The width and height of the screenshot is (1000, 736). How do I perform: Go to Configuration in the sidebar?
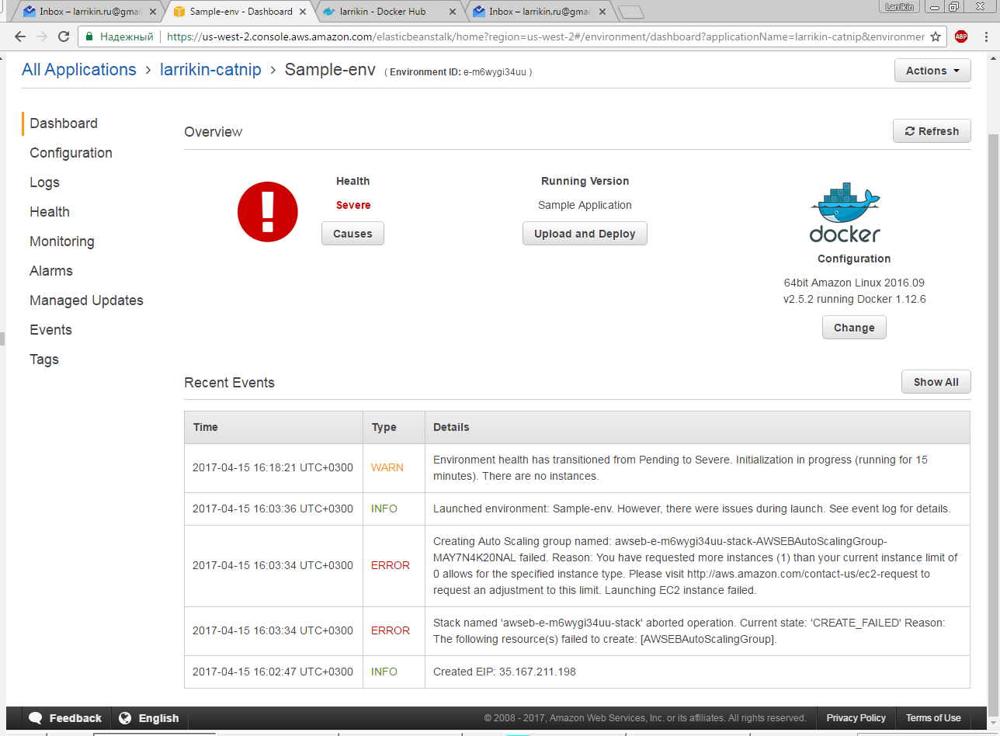(71, 153)
